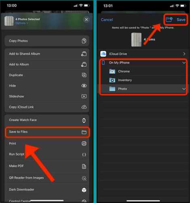Tap the iCloud Drive cloud icon
The image size is (190, 203).
(103, 54)
